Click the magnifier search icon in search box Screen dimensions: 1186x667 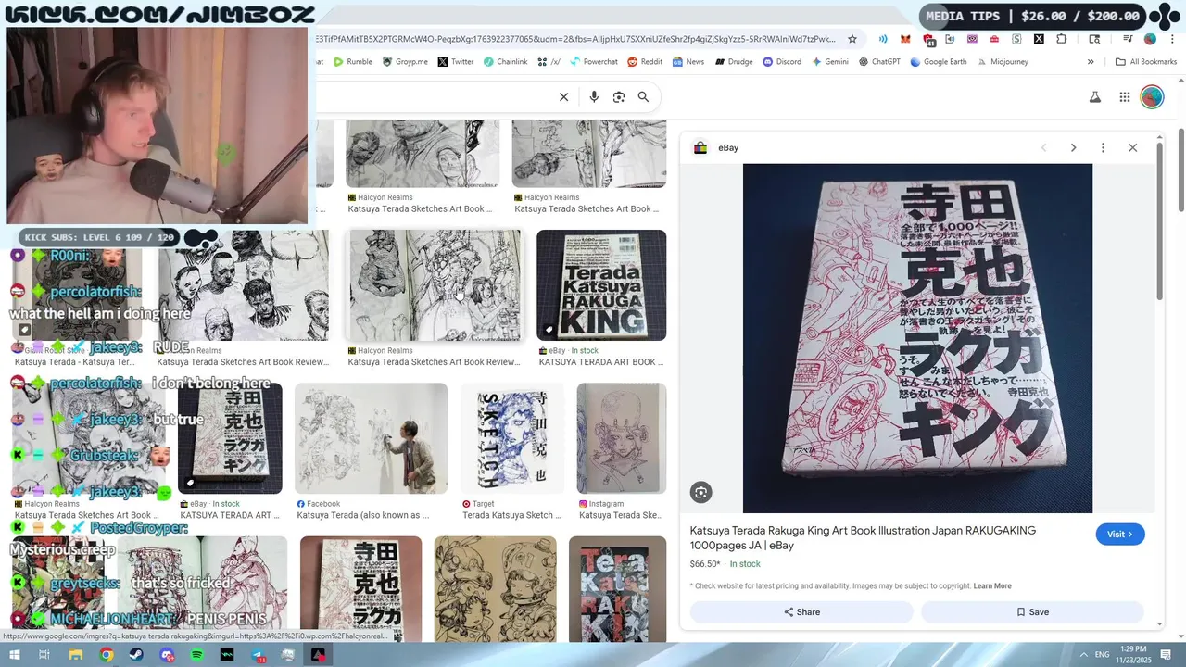point(643,97)
